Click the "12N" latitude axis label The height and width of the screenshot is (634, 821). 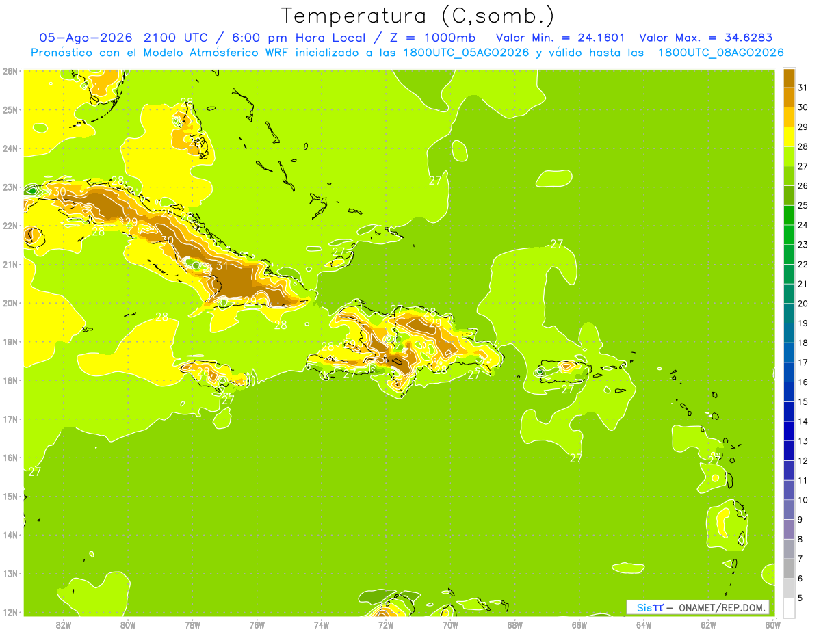point(10,613)
